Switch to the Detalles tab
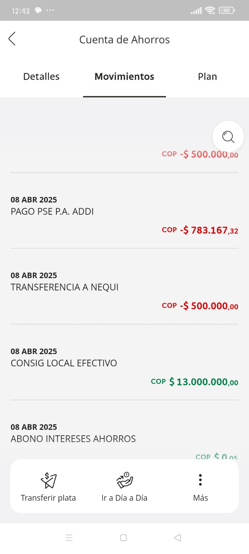Viewport: 249px width, 554px height. (x=41, y=77)
